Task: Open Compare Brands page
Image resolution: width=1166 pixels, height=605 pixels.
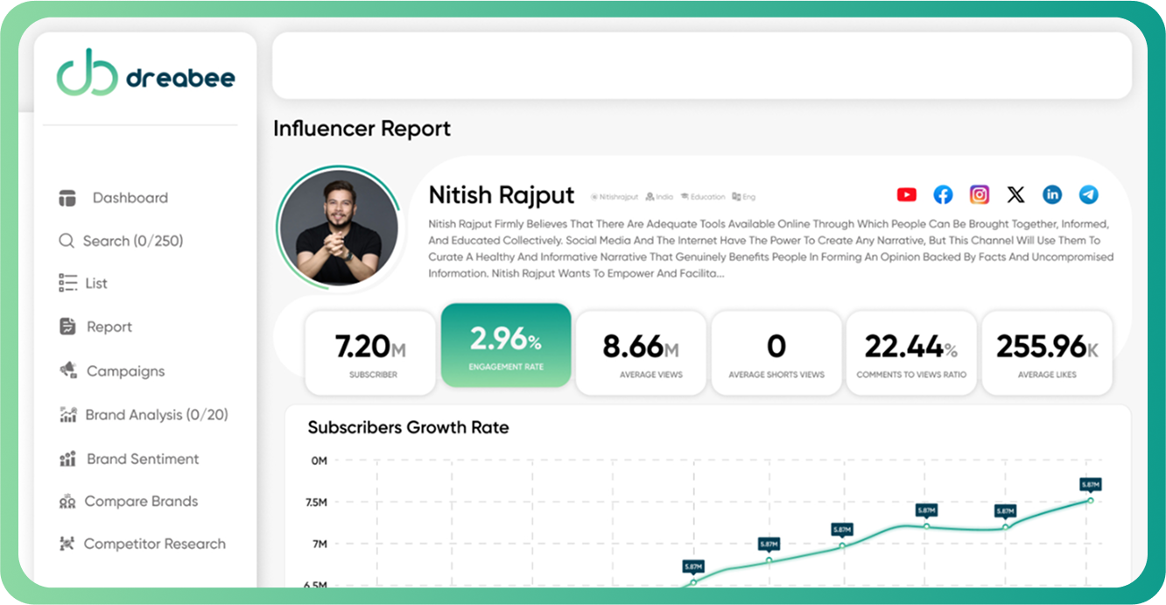Action: tap(140, 502)
